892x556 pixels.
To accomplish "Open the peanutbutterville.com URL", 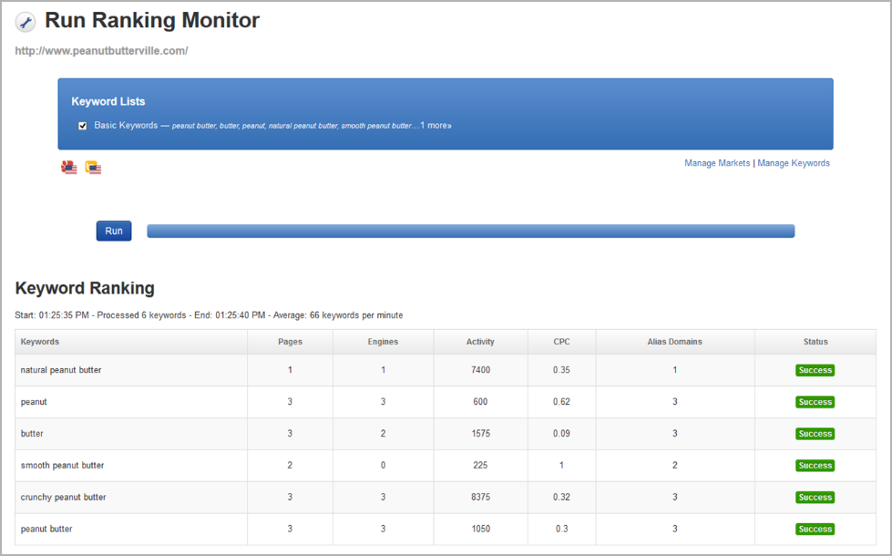I will point(101,51).
